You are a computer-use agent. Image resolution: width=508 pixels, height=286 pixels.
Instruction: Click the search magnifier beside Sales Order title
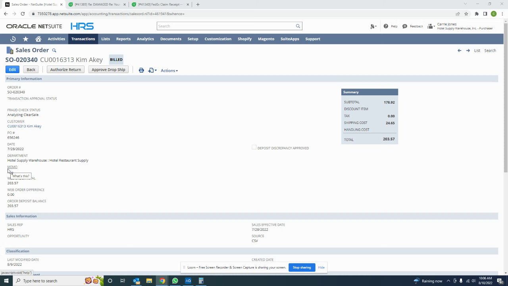(54, 50)
